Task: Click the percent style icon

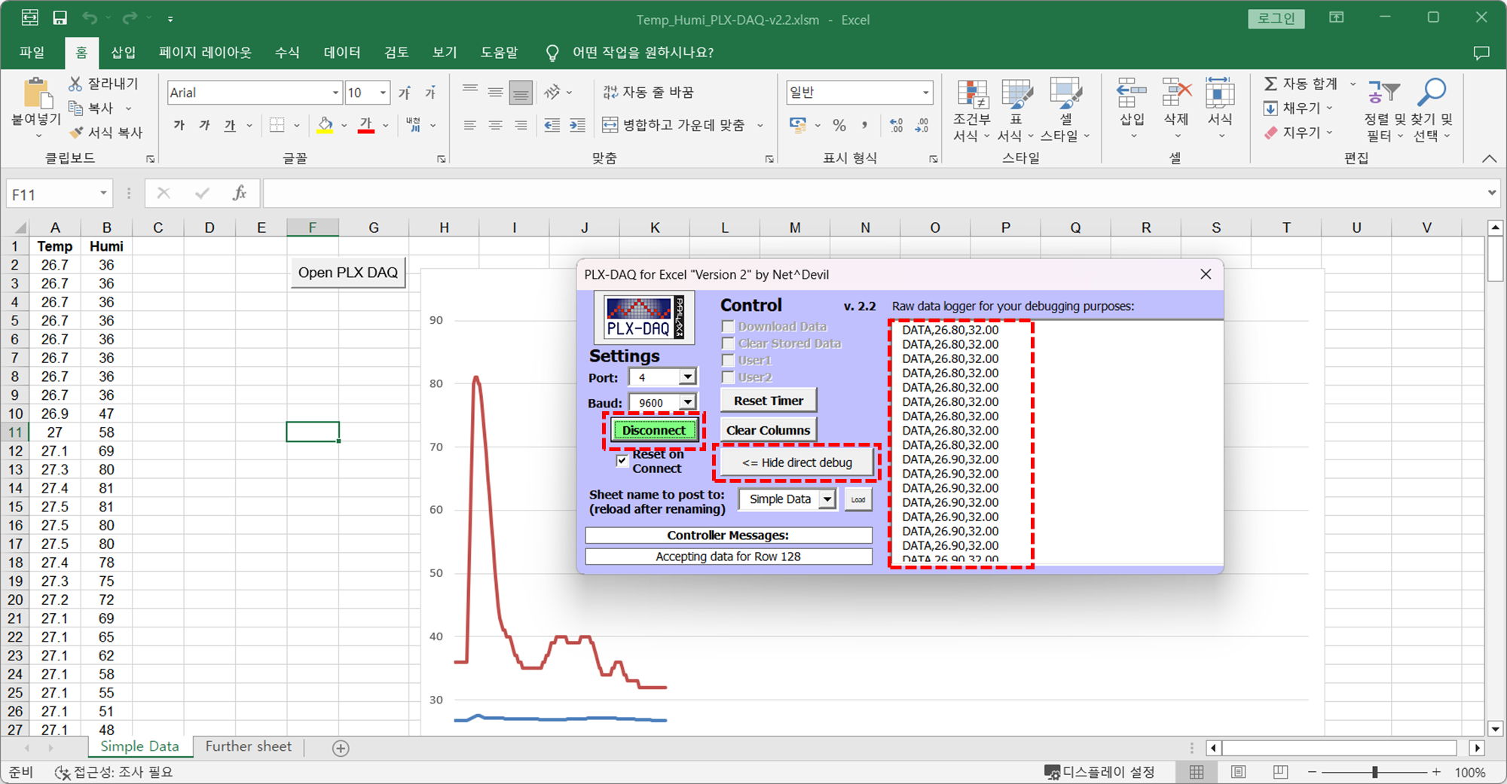Action: (x=839, y=125)
